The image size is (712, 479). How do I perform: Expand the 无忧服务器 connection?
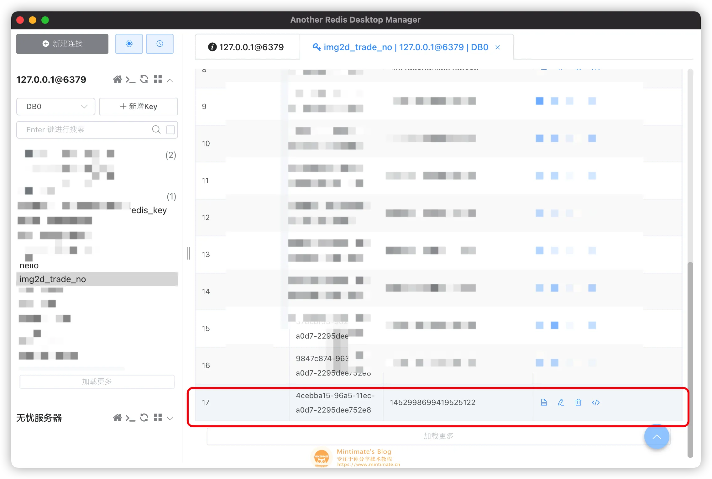coord(170,418)
